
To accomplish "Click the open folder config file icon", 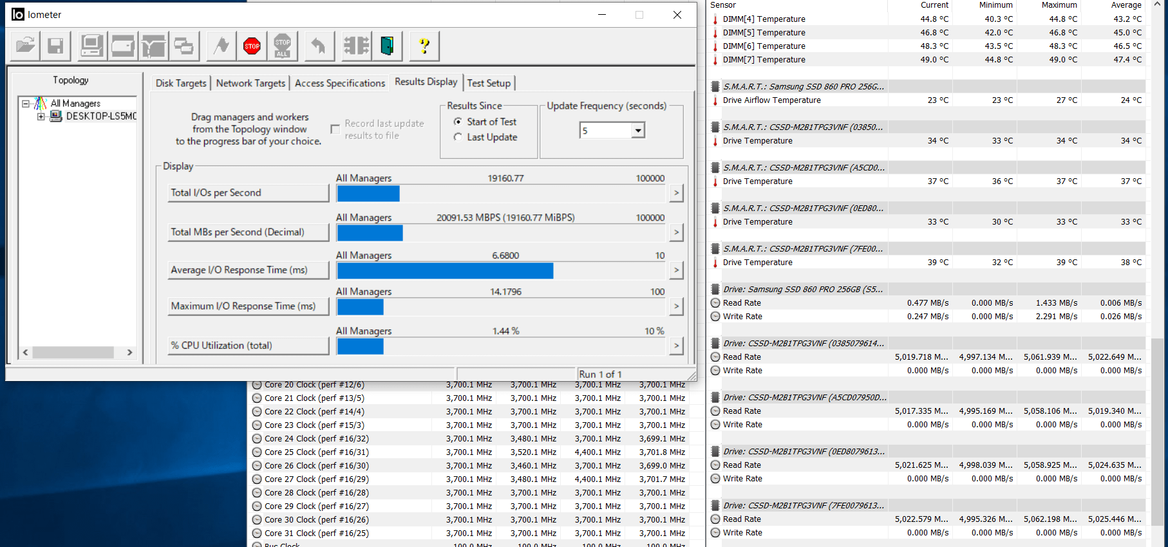I will [26, 46].
